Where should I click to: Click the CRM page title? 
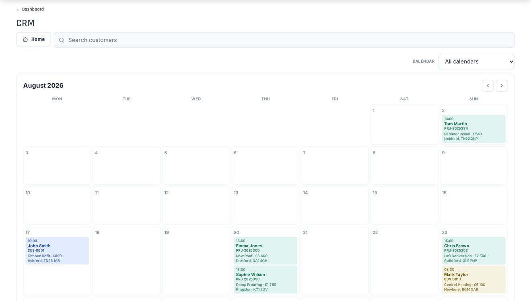pyautogui.click(x=25, y=23)
